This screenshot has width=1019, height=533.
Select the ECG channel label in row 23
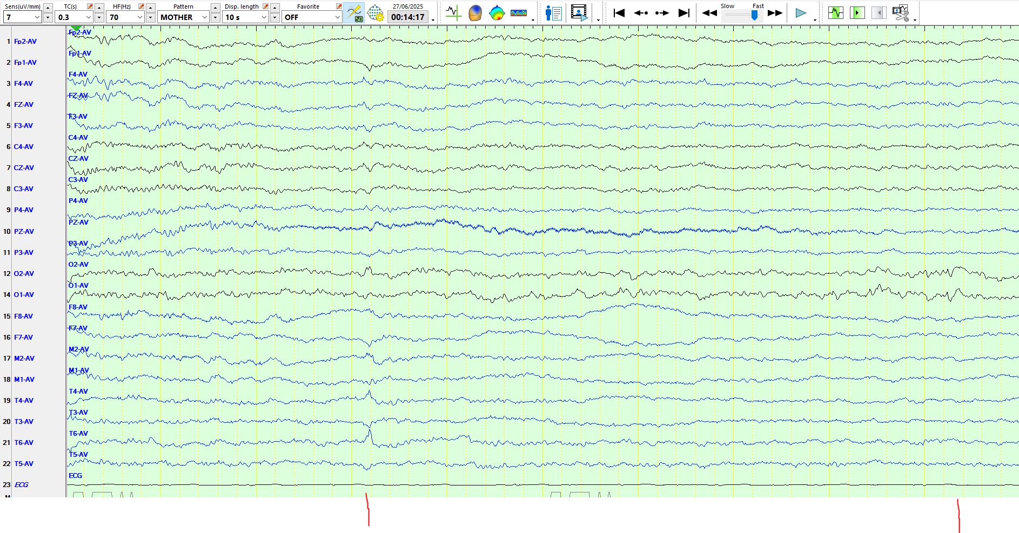22,484
